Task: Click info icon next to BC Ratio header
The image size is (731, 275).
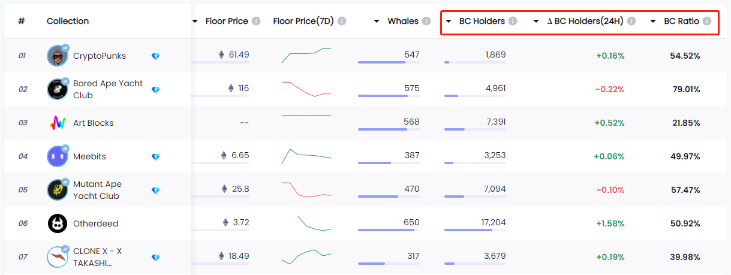Action: pyautogui.click(x=707, y=21)
